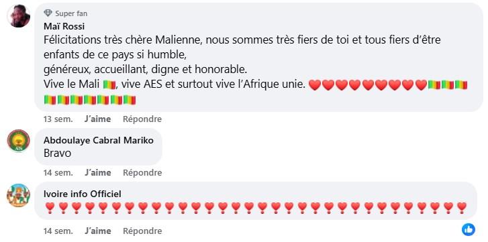Image resolution: width=488 pixels, height=242 pixels.
Task: Open Abdoulaye Cabral Mariko's avatar
Action: click(x=19, y=141)
